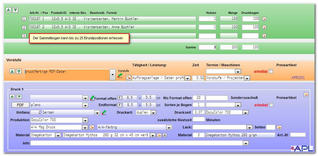This screenshot has width=318, height=156.
Task: Click the Art.-ID input field
Action: (298, 135)
